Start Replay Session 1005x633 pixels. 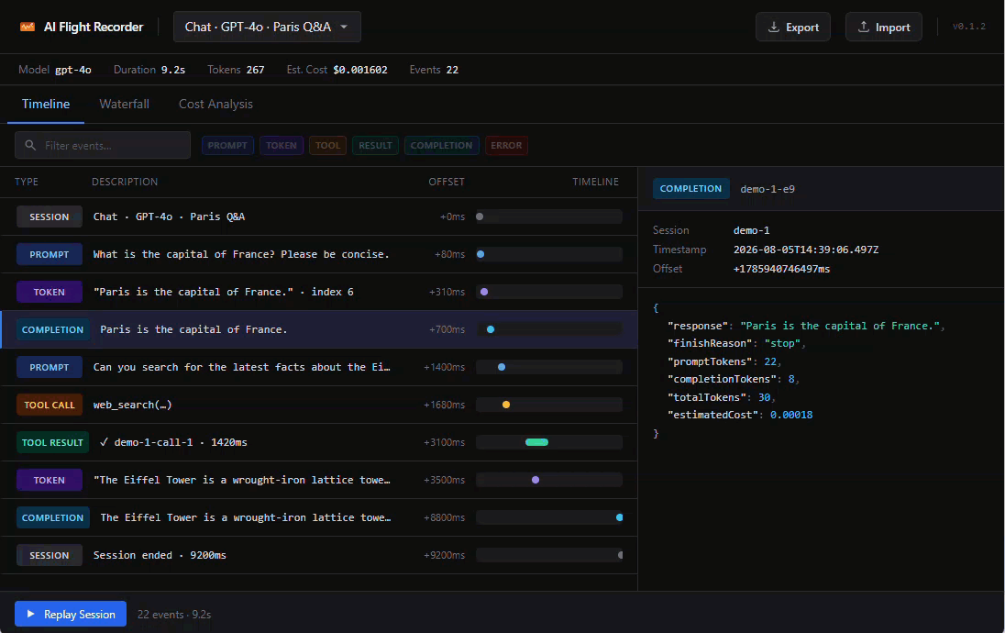[x=71, y=614]
